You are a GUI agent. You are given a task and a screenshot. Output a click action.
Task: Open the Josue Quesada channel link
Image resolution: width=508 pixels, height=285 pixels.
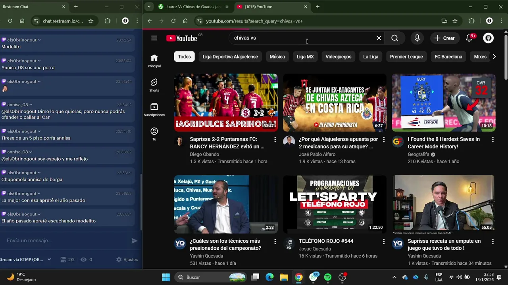(x=315, y=249)
